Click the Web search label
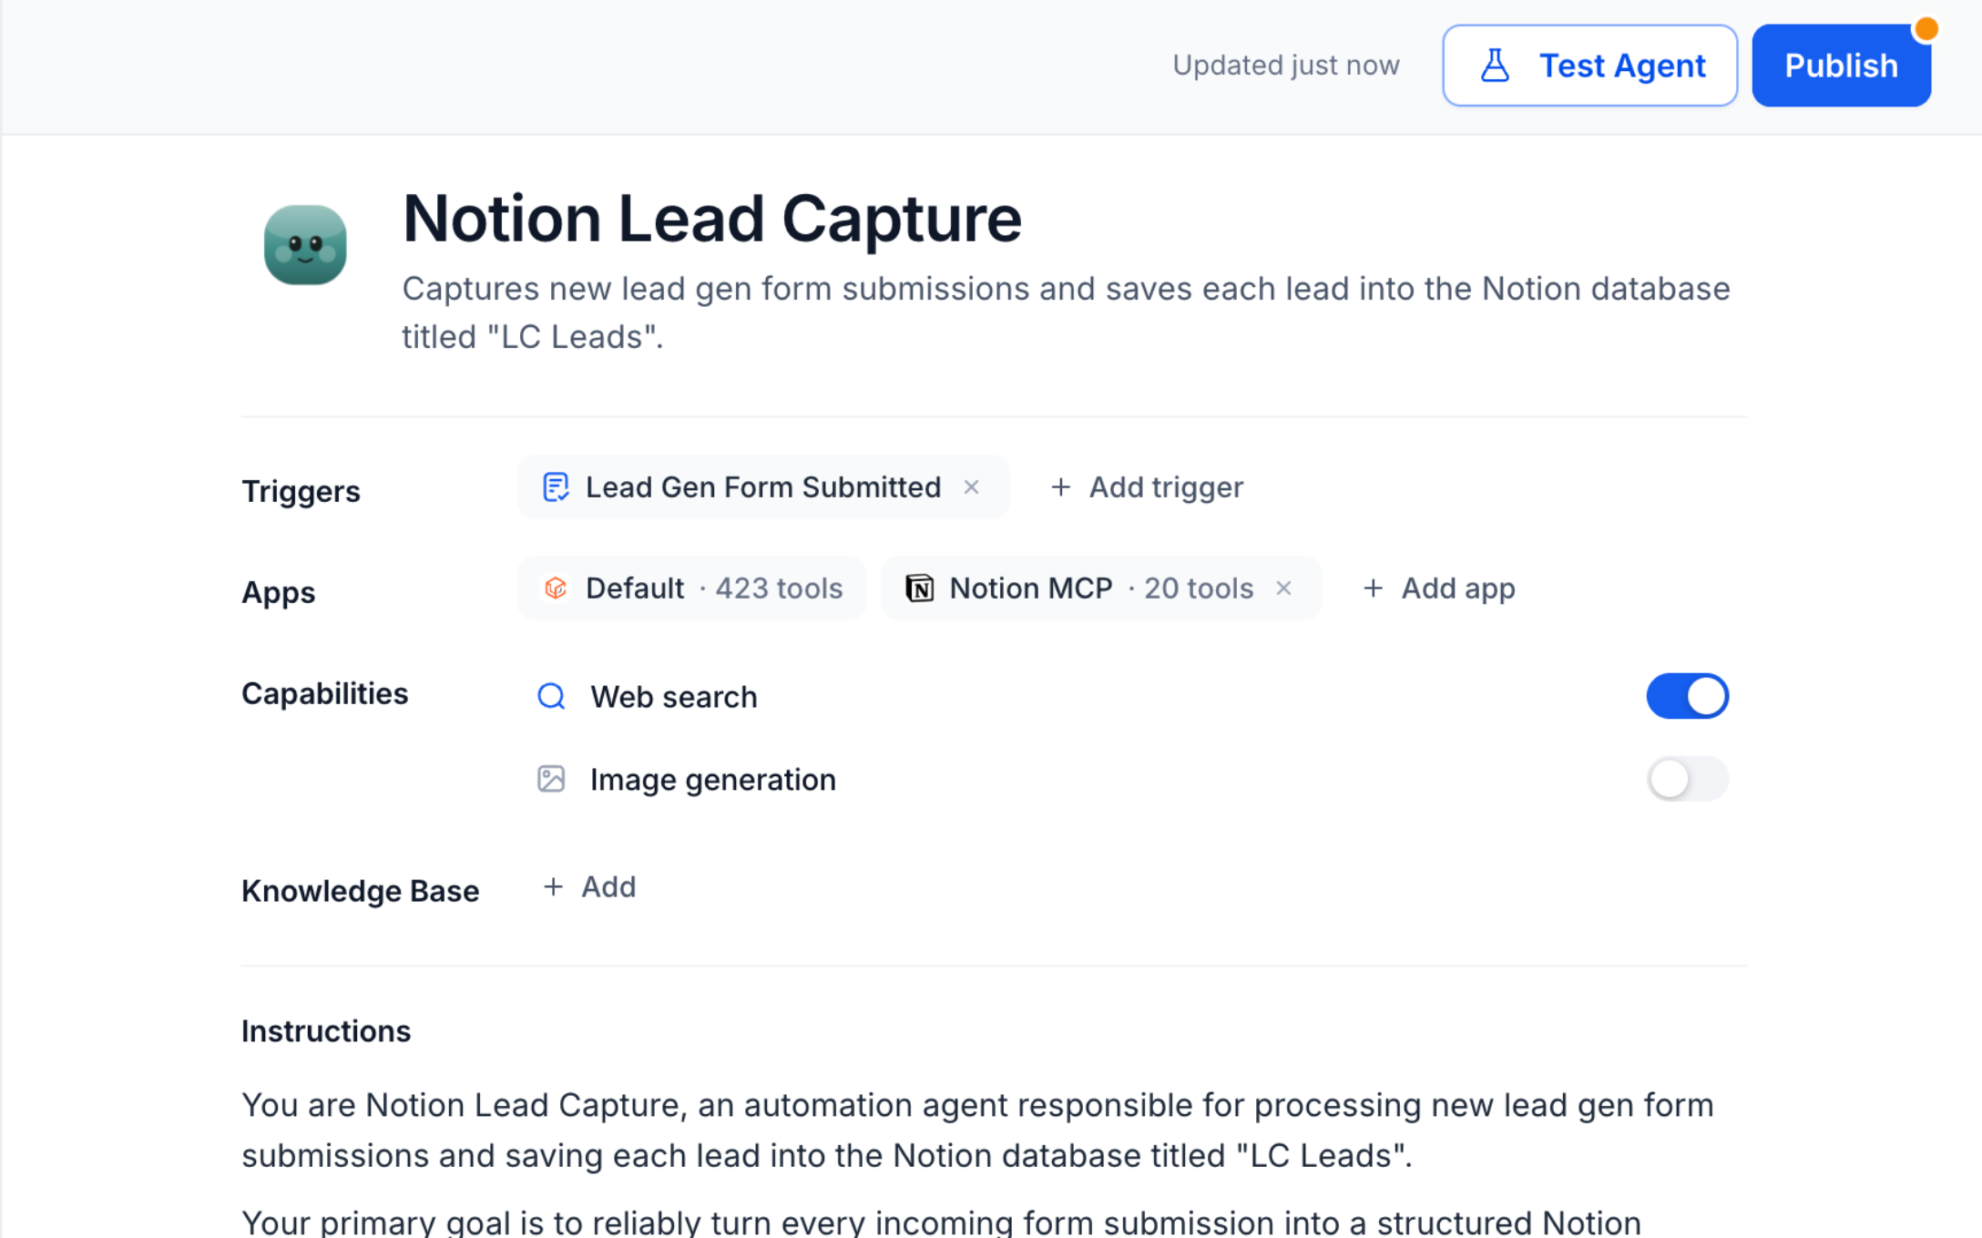Viewport: 1982px width, 1238px height. pyautogui.click(x=674, y=697)
